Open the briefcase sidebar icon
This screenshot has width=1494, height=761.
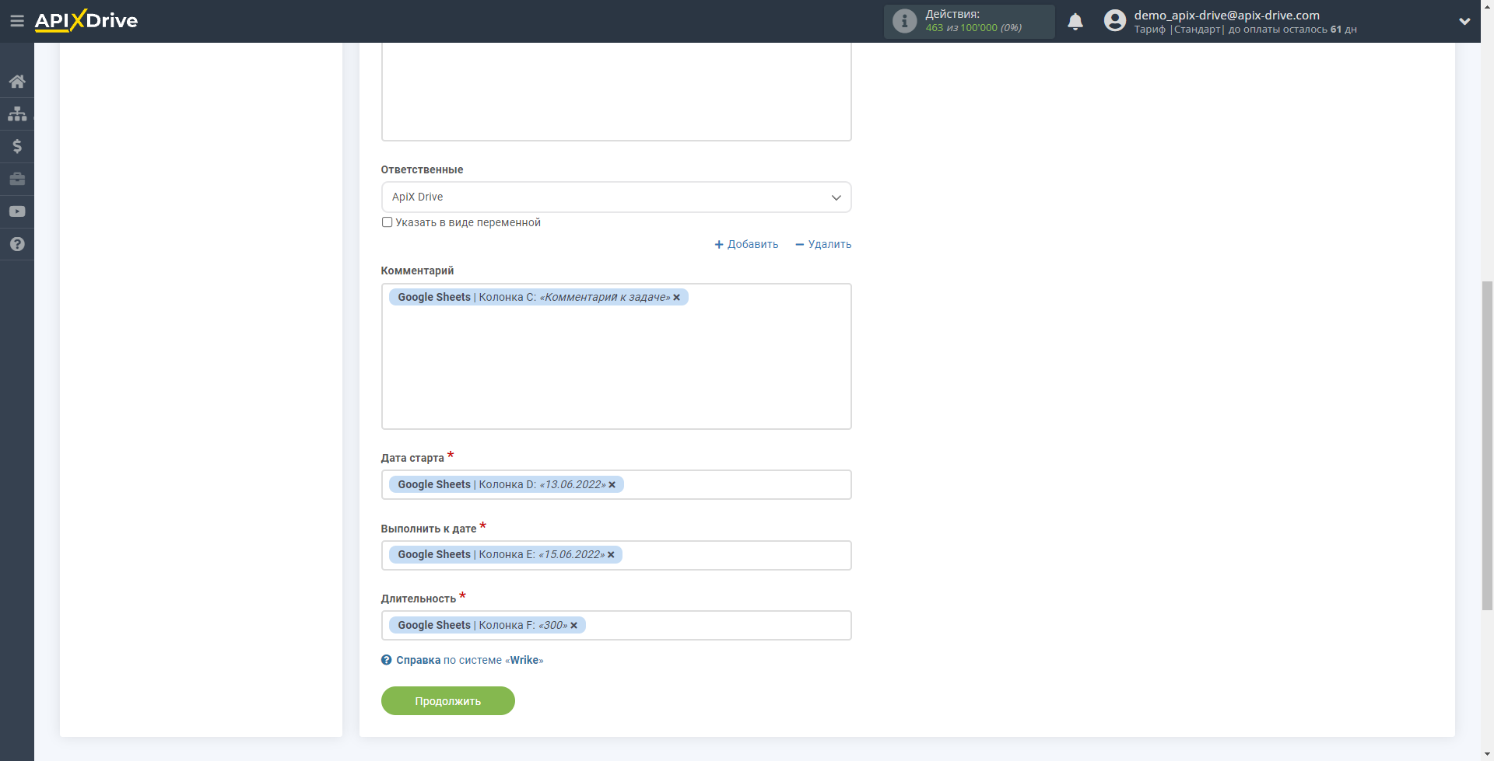(17, 179)
